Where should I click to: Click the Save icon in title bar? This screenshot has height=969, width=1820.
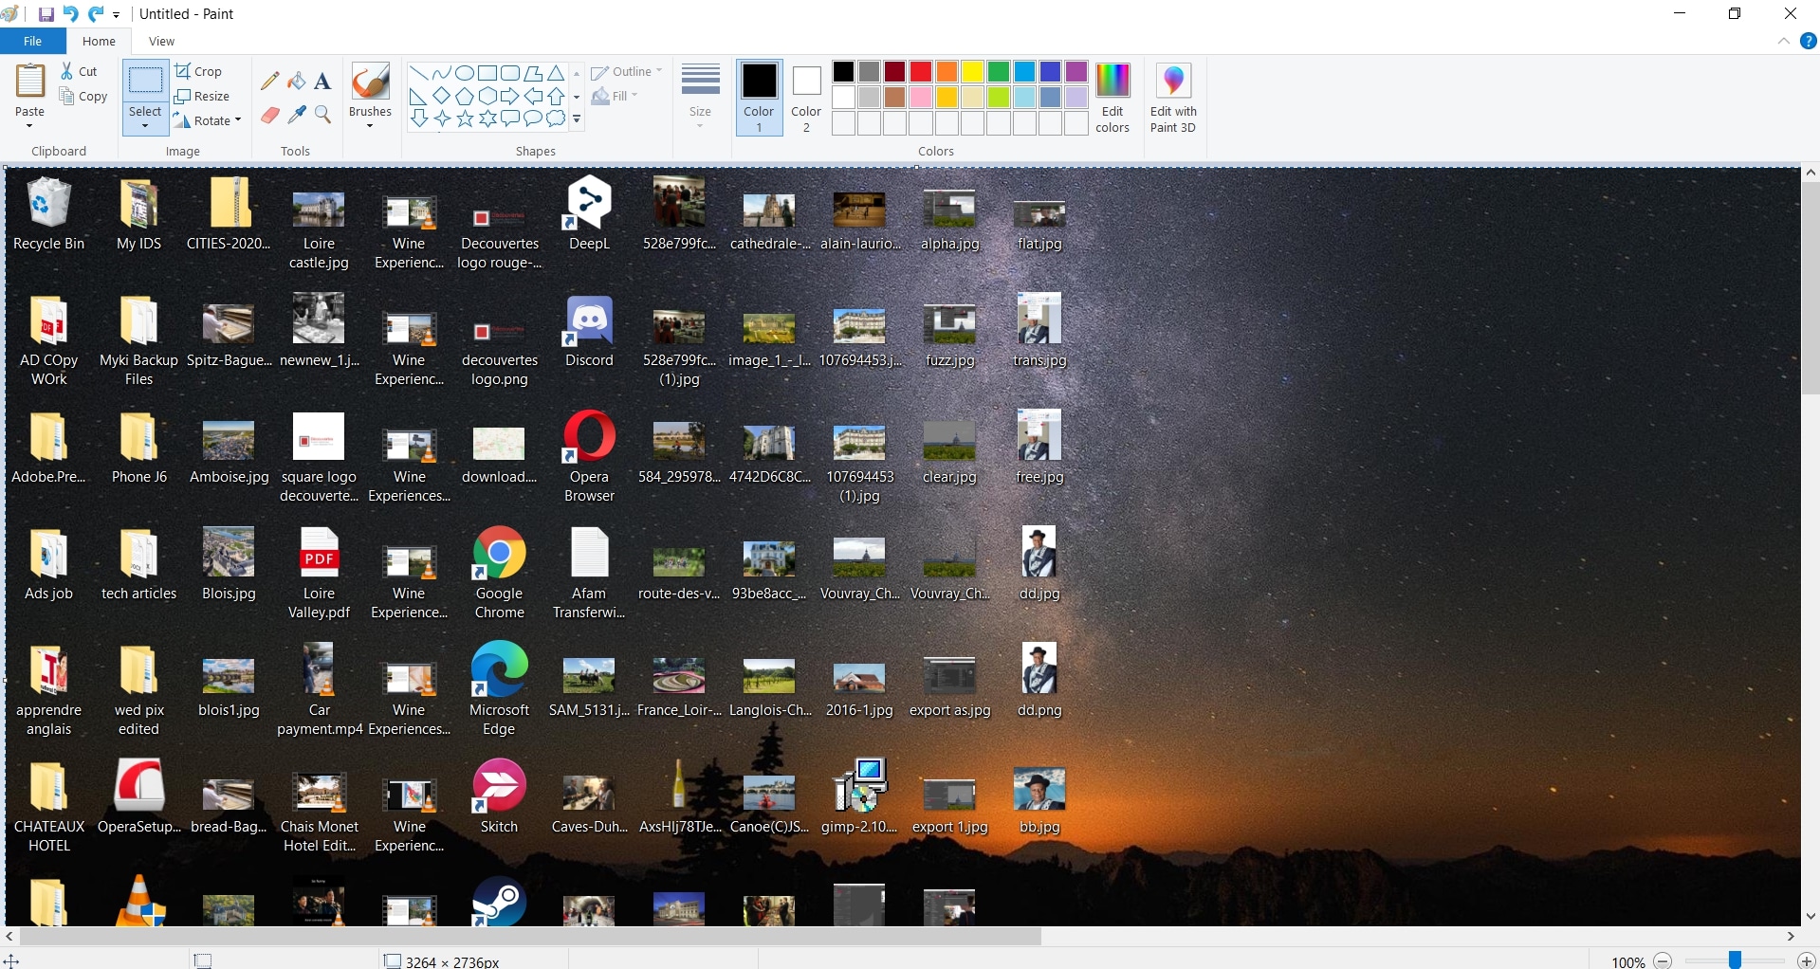46,14
